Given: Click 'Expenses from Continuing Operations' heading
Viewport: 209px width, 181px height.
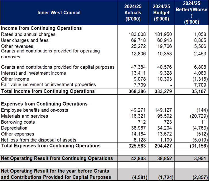Looking at the screenshot, I should click(44, 104).
